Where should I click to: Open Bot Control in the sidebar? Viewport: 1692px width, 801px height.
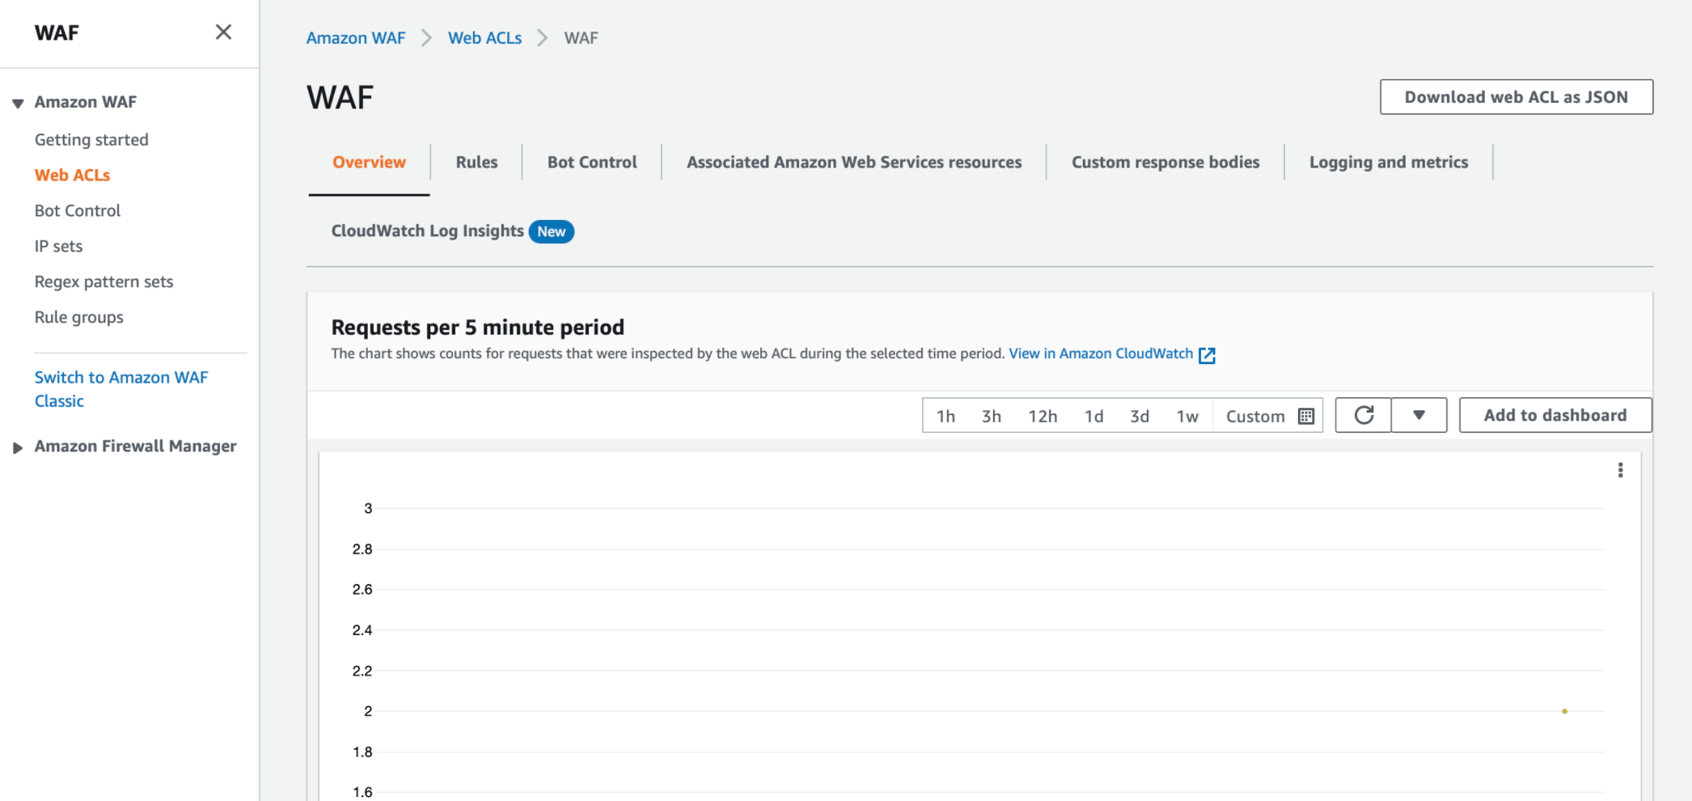pyautogui.click(x=77, y=210)
